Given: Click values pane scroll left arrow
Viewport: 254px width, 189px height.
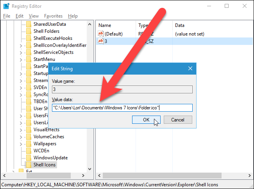Looking at the screenshot, I should tap(99, 176).
